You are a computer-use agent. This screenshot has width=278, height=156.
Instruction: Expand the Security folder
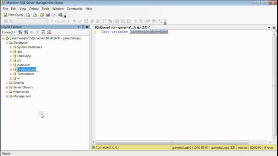[7, 83]
